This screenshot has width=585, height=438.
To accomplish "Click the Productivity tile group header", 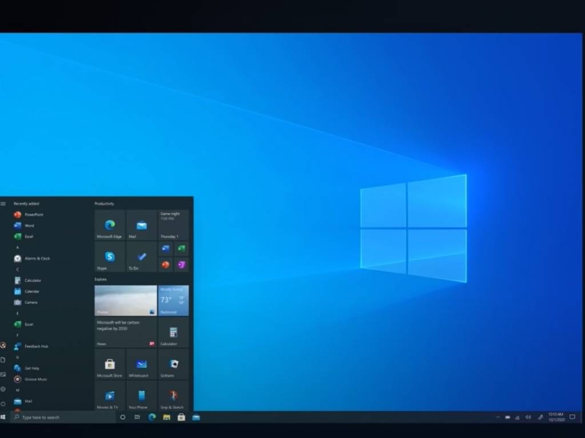I will [105, 204].
